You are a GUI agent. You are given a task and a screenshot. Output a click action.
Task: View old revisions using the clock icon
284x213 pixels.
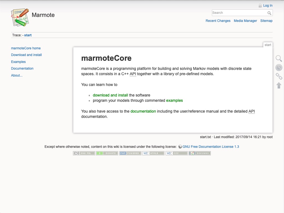279,67
